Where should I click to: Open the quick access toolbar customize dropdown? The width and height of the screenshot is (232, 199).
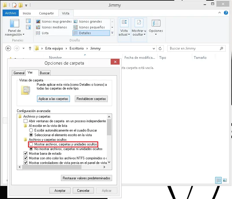point(26,6)
